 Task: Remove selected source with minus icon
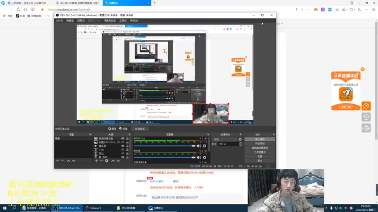click(x=102, y=161)
